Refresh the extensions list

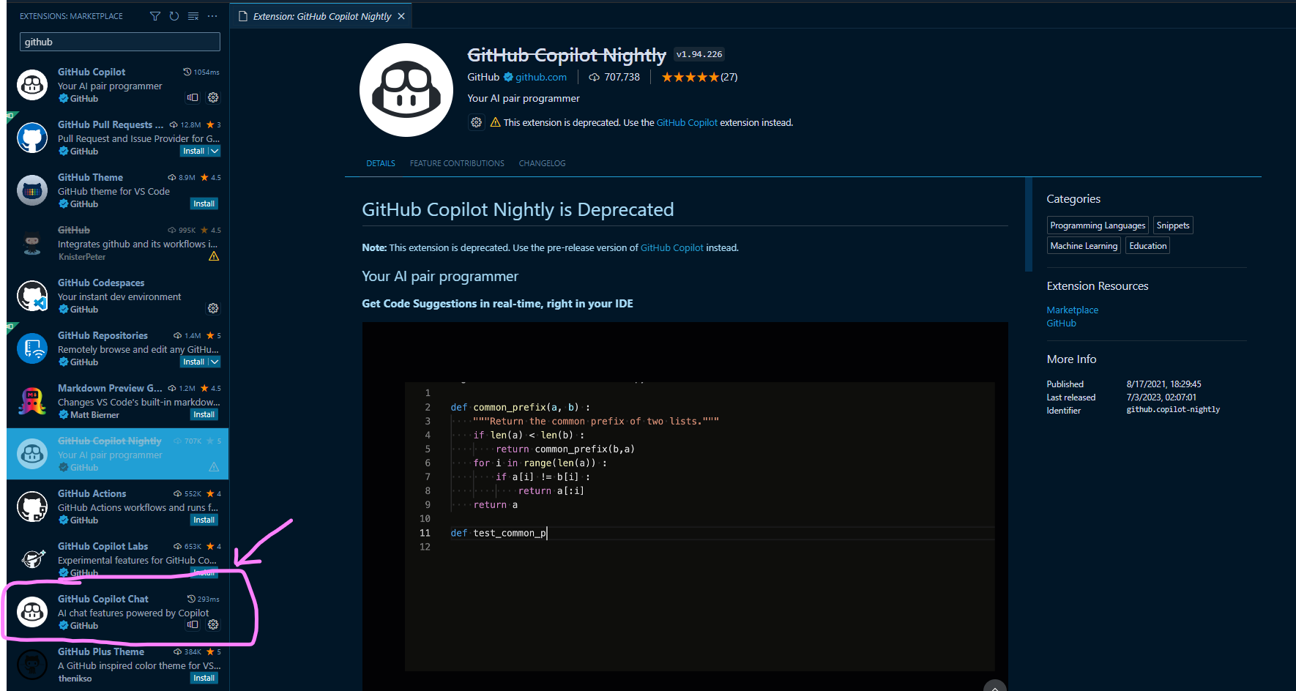[x=174, y=15]
